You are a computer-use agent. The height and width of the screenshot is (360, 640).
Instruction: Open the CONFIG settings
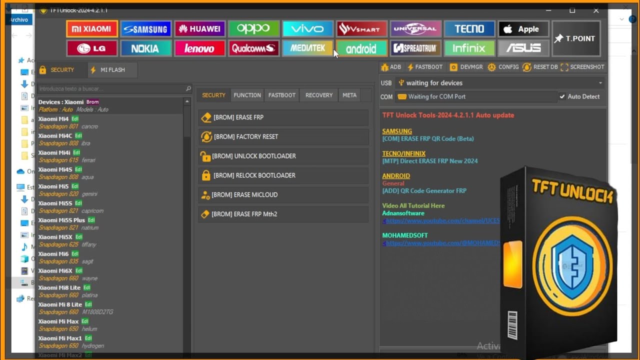(503, 67)
